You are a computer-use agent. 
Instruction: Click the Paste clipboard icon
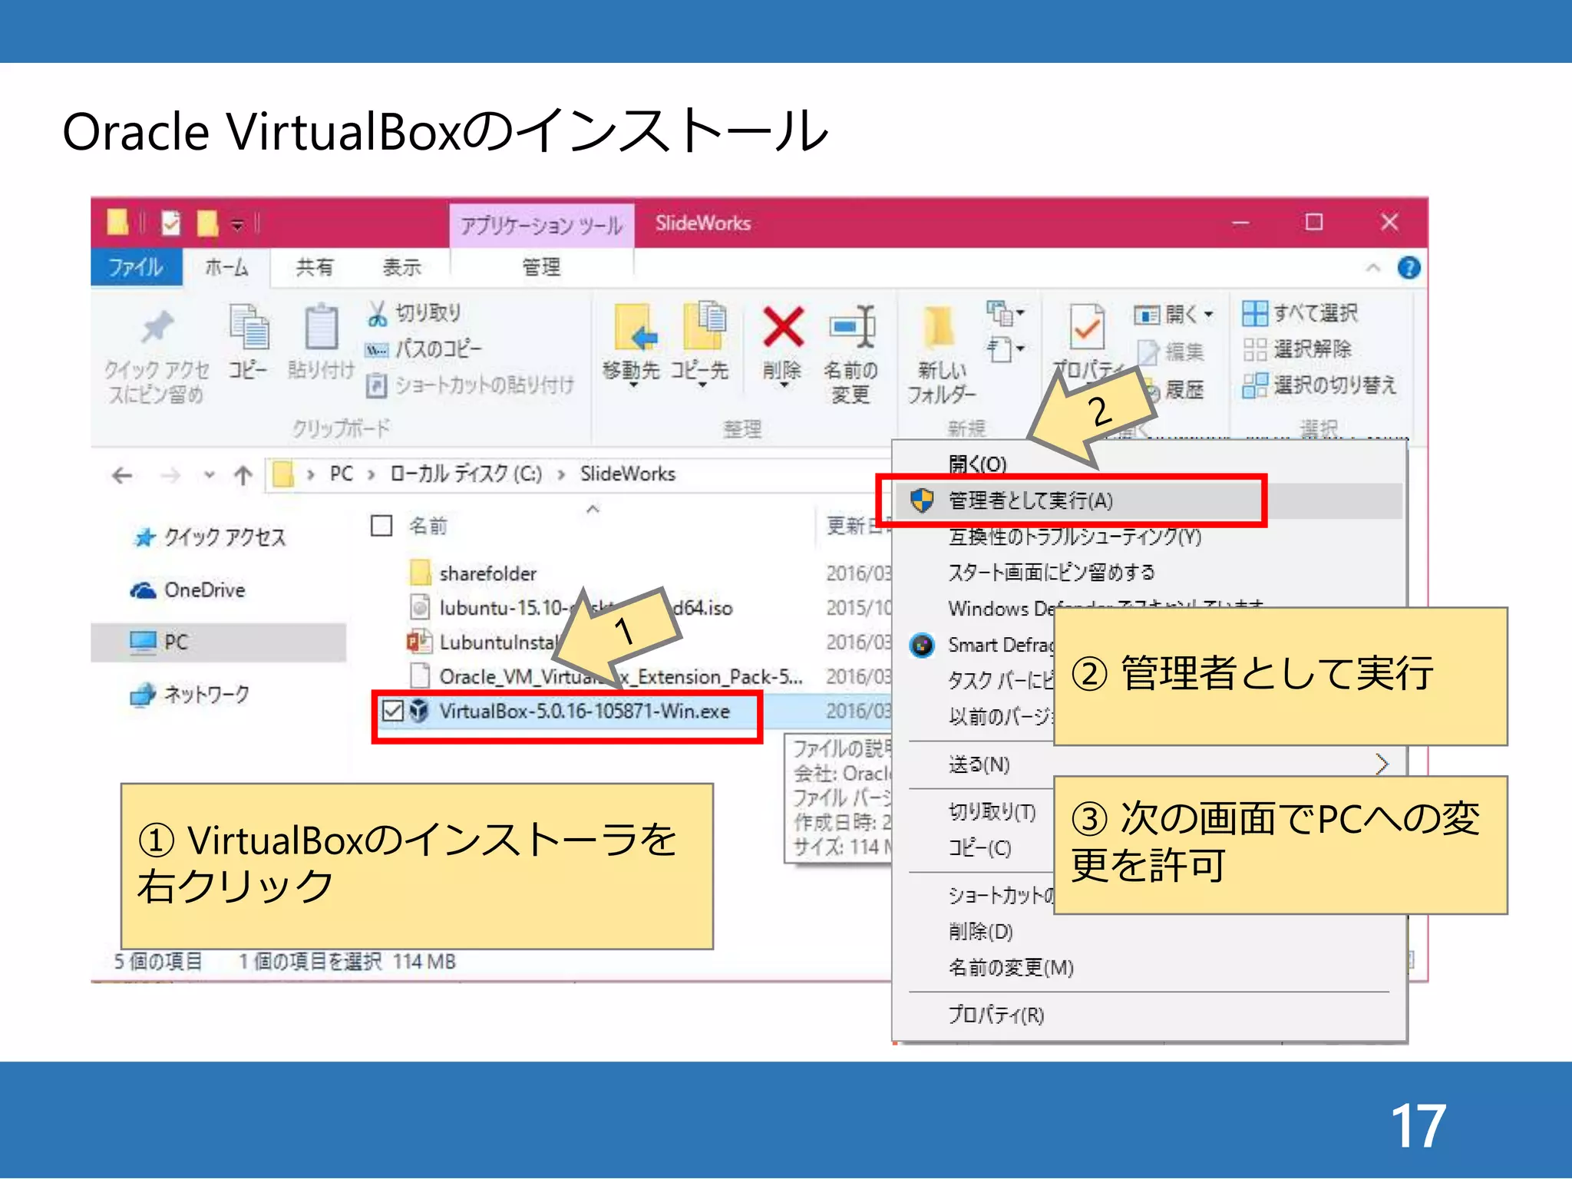[x=322, y=327]
